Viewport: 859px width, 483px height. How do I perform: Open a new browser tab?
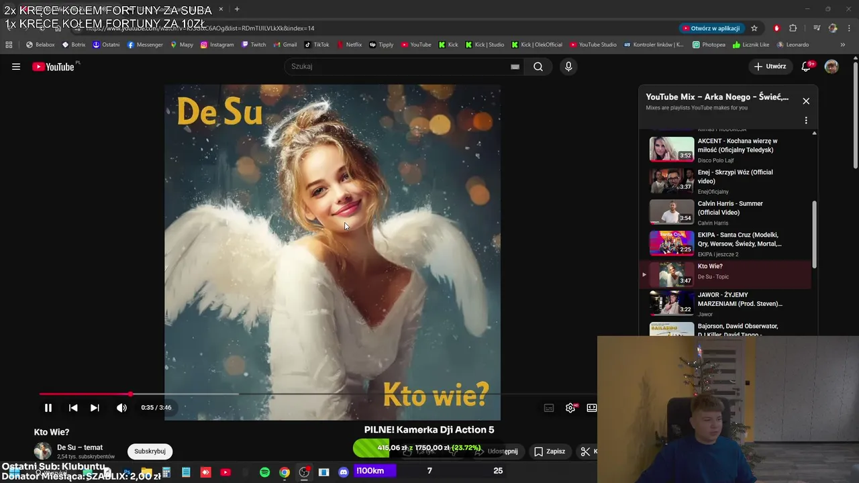(x=237, y=9)
